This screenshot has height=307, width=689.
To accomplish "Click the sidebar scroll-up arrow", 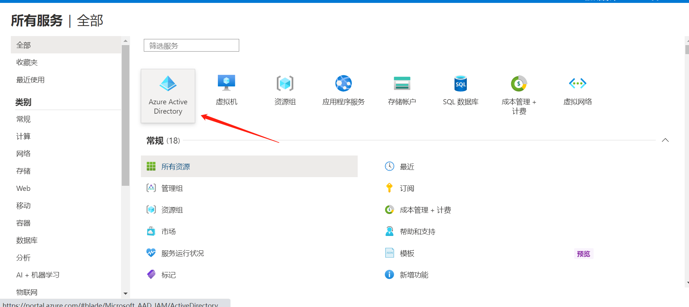I will 125,41.
